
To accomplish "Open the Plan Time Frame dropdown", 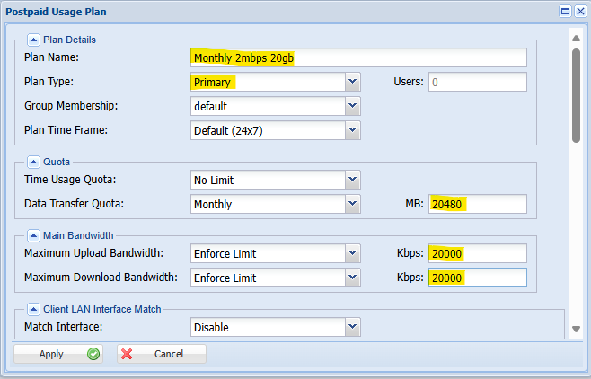I will coord(353,130).
